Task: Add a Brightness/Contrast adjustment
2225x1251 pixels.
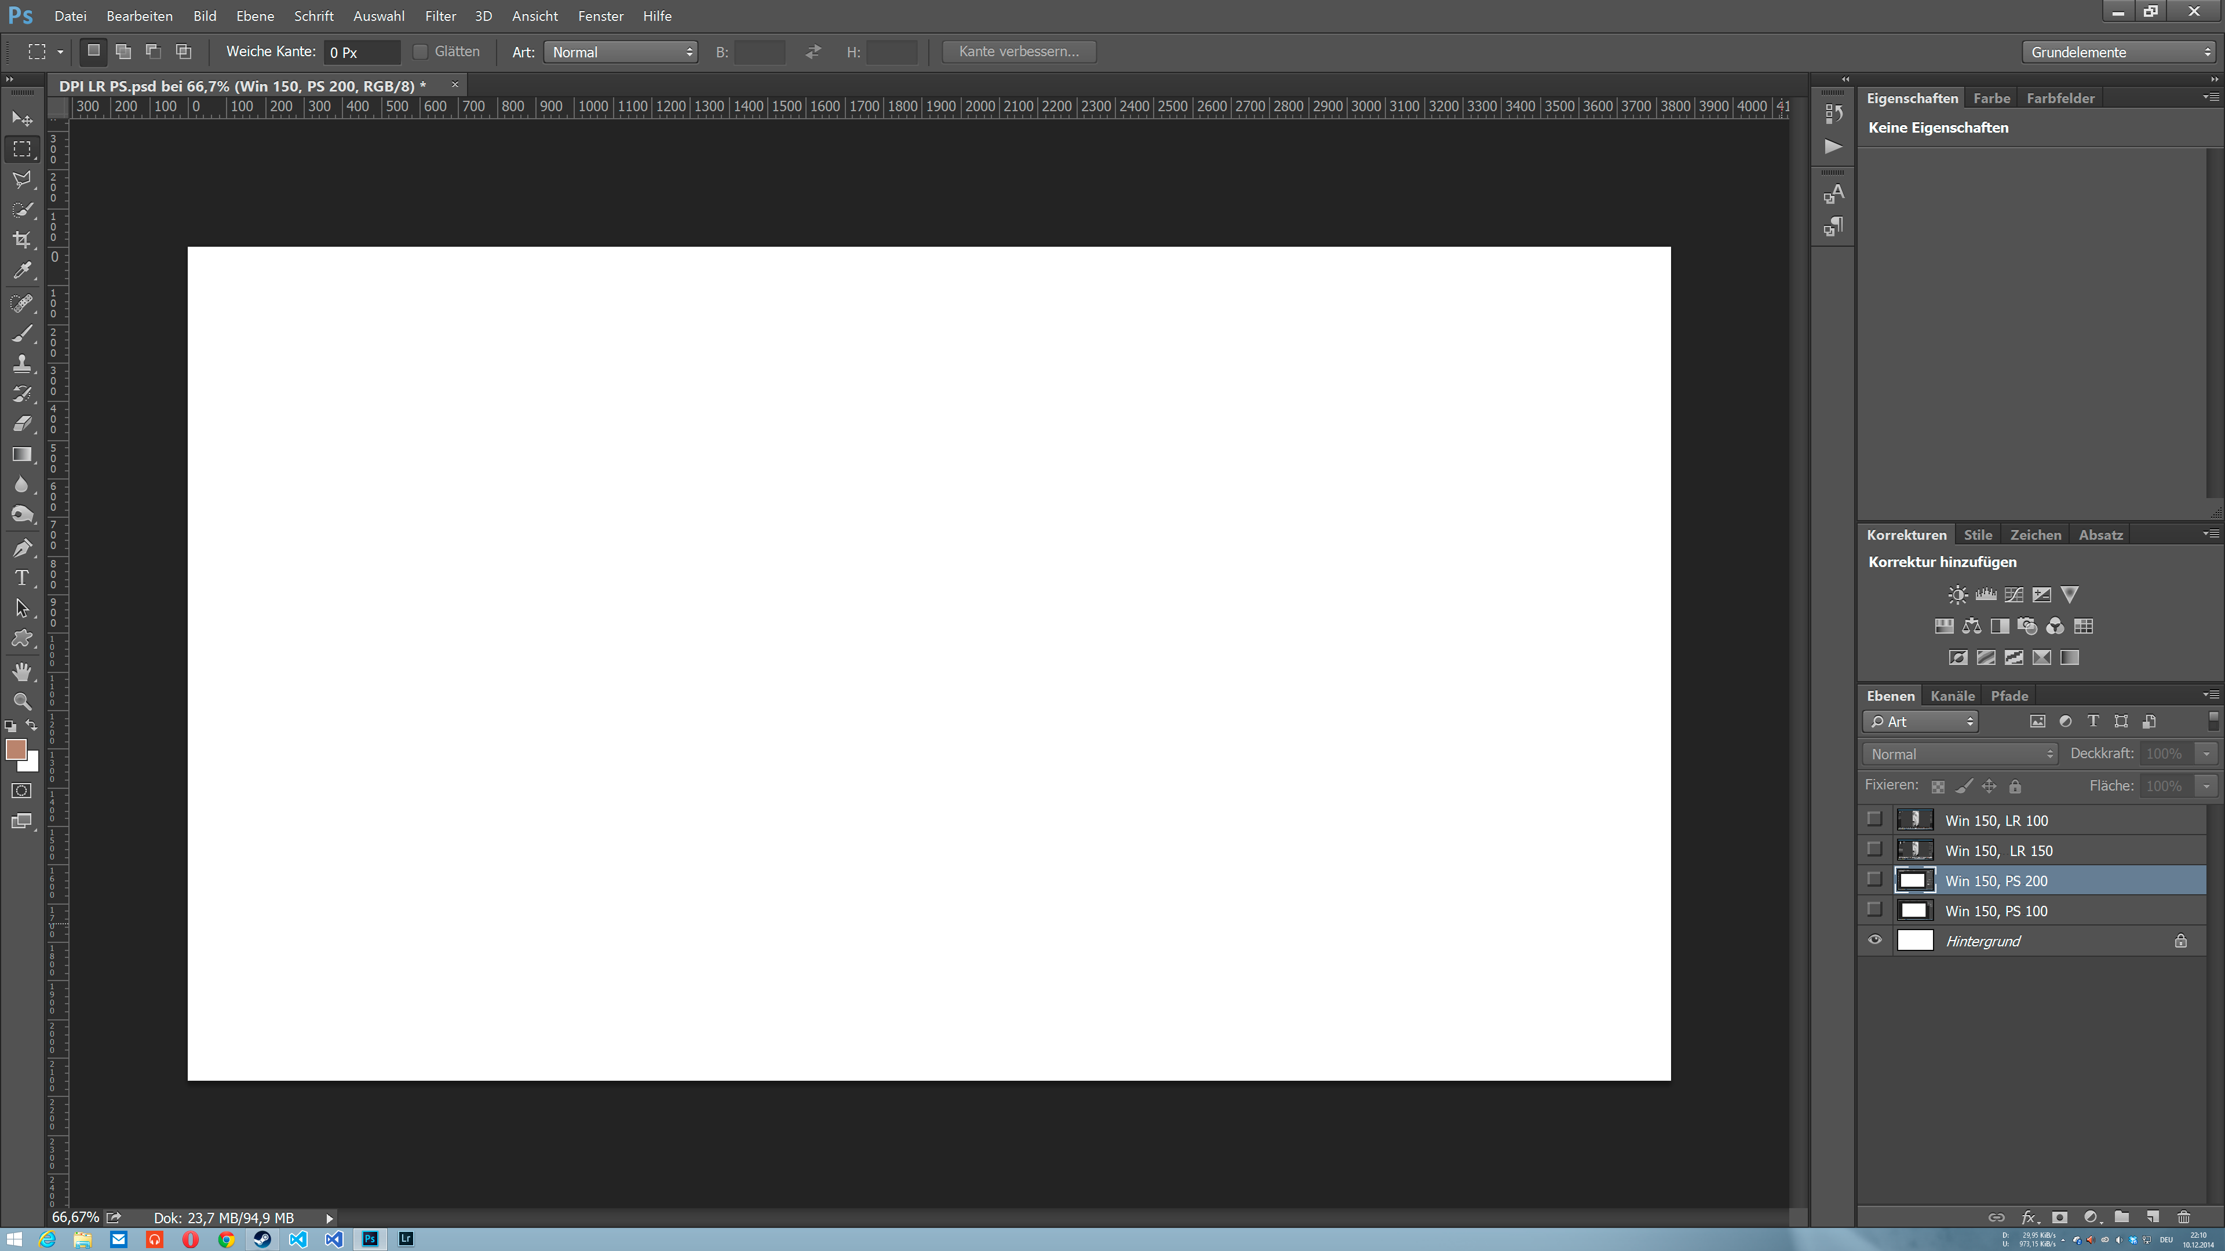Action: click(1957, 595)
